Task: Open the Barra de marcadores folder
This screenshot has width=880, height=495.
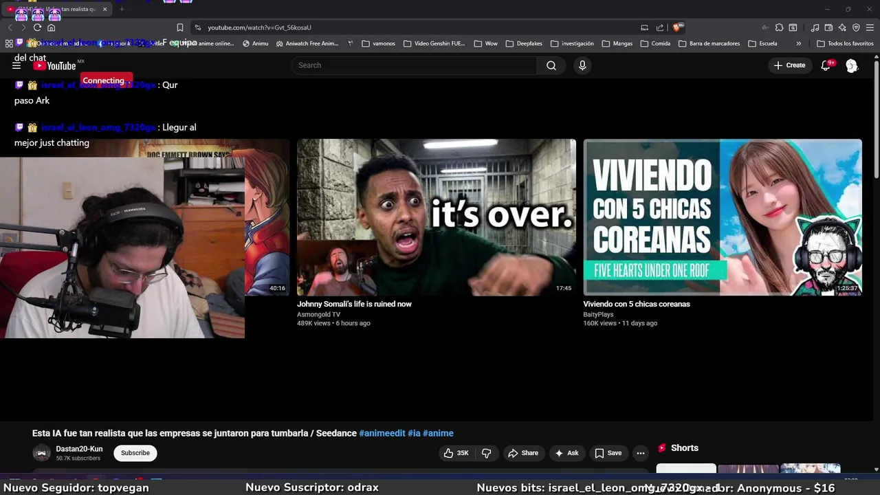Action: pyautogui.click(x=709, y=43)
